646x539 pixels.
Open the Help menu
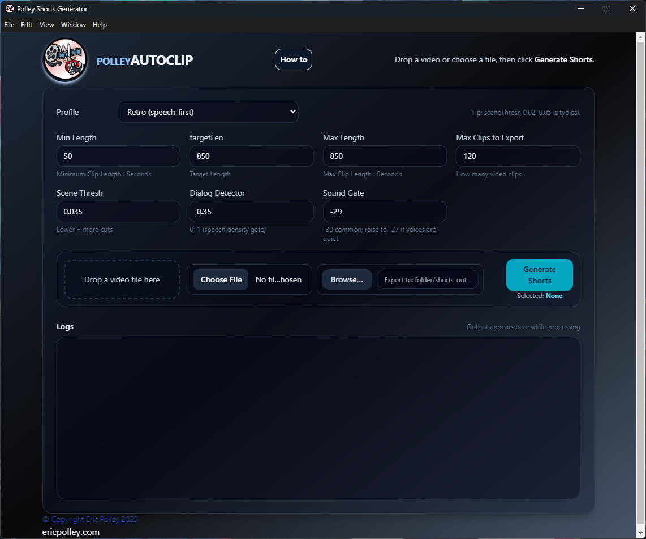pyautogui.click(x=100, y=25)
